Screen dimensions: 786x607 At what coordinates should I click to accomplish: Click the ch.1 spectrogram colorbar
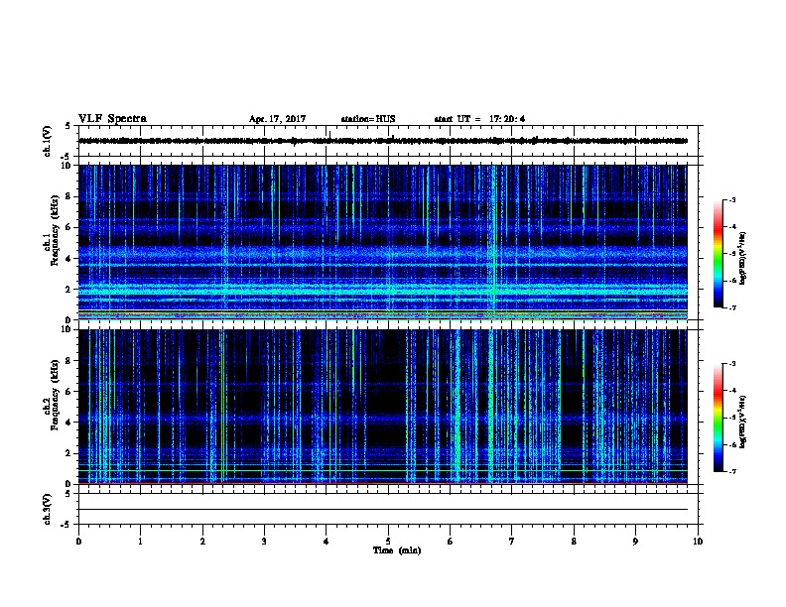[719, 254]
